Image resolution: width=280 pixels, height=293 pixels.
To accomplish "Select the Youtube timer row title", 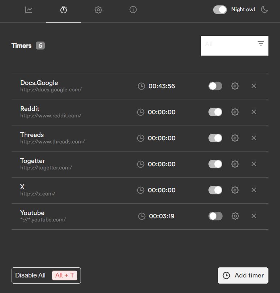I will 33,213.
